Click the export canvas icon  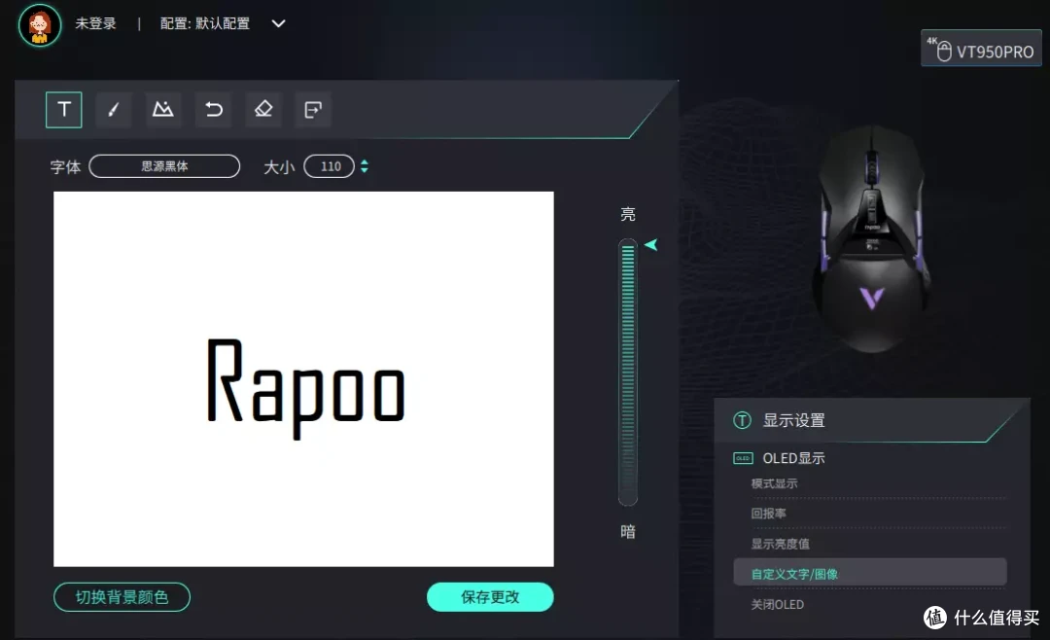[x=313, y=109]
